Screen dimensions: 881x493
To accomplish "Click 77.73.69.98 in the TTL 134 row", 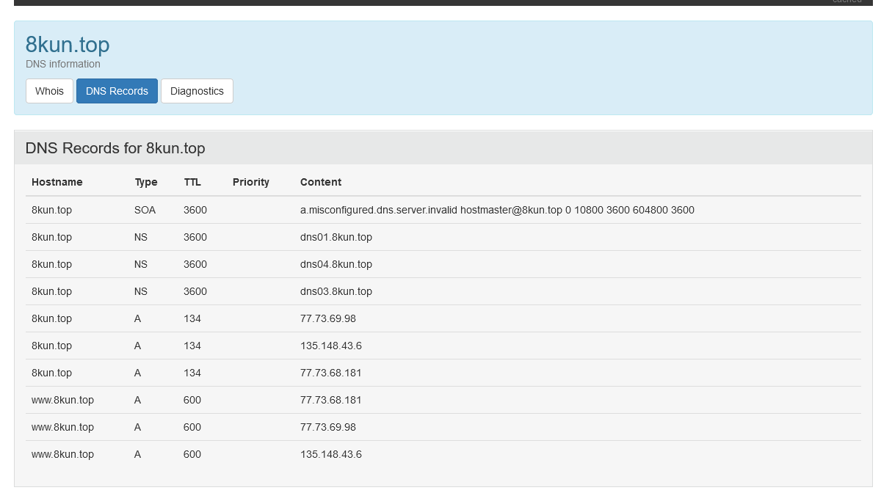I will click(x=328, y=318).
